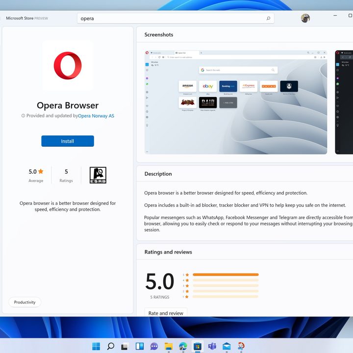Image resolution: width=353 pixels, height=353 pixels.
Task: Open Chat from the taskbar
Action: click(x=154, y=346)
